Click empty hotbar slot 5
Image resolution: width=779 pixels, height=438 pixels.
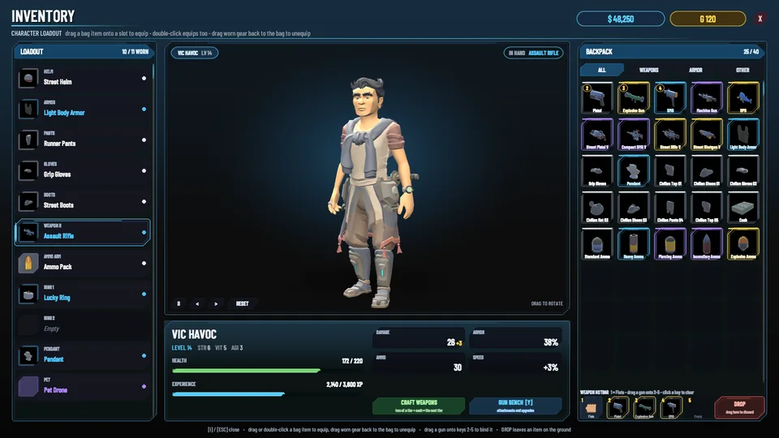pos(698,408)
